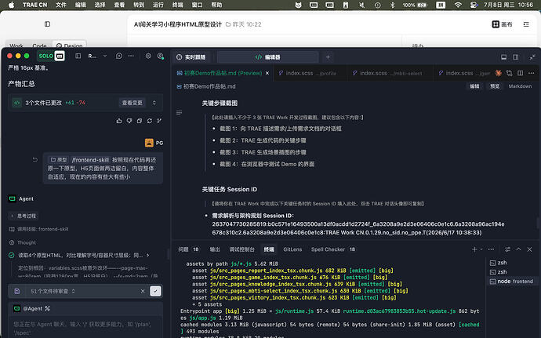541x338 pixels.
Task: Give a thumbs down to the response
Action: pos(129,121)
